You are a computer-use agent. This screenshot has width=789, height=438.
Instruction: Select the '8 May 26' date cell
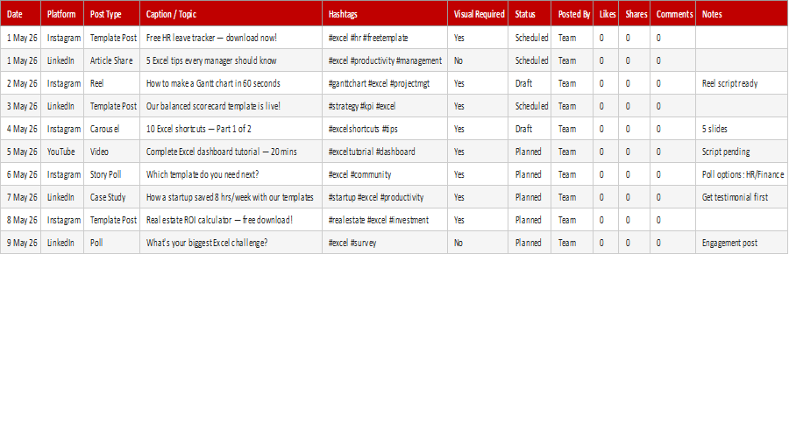(21, 220)
